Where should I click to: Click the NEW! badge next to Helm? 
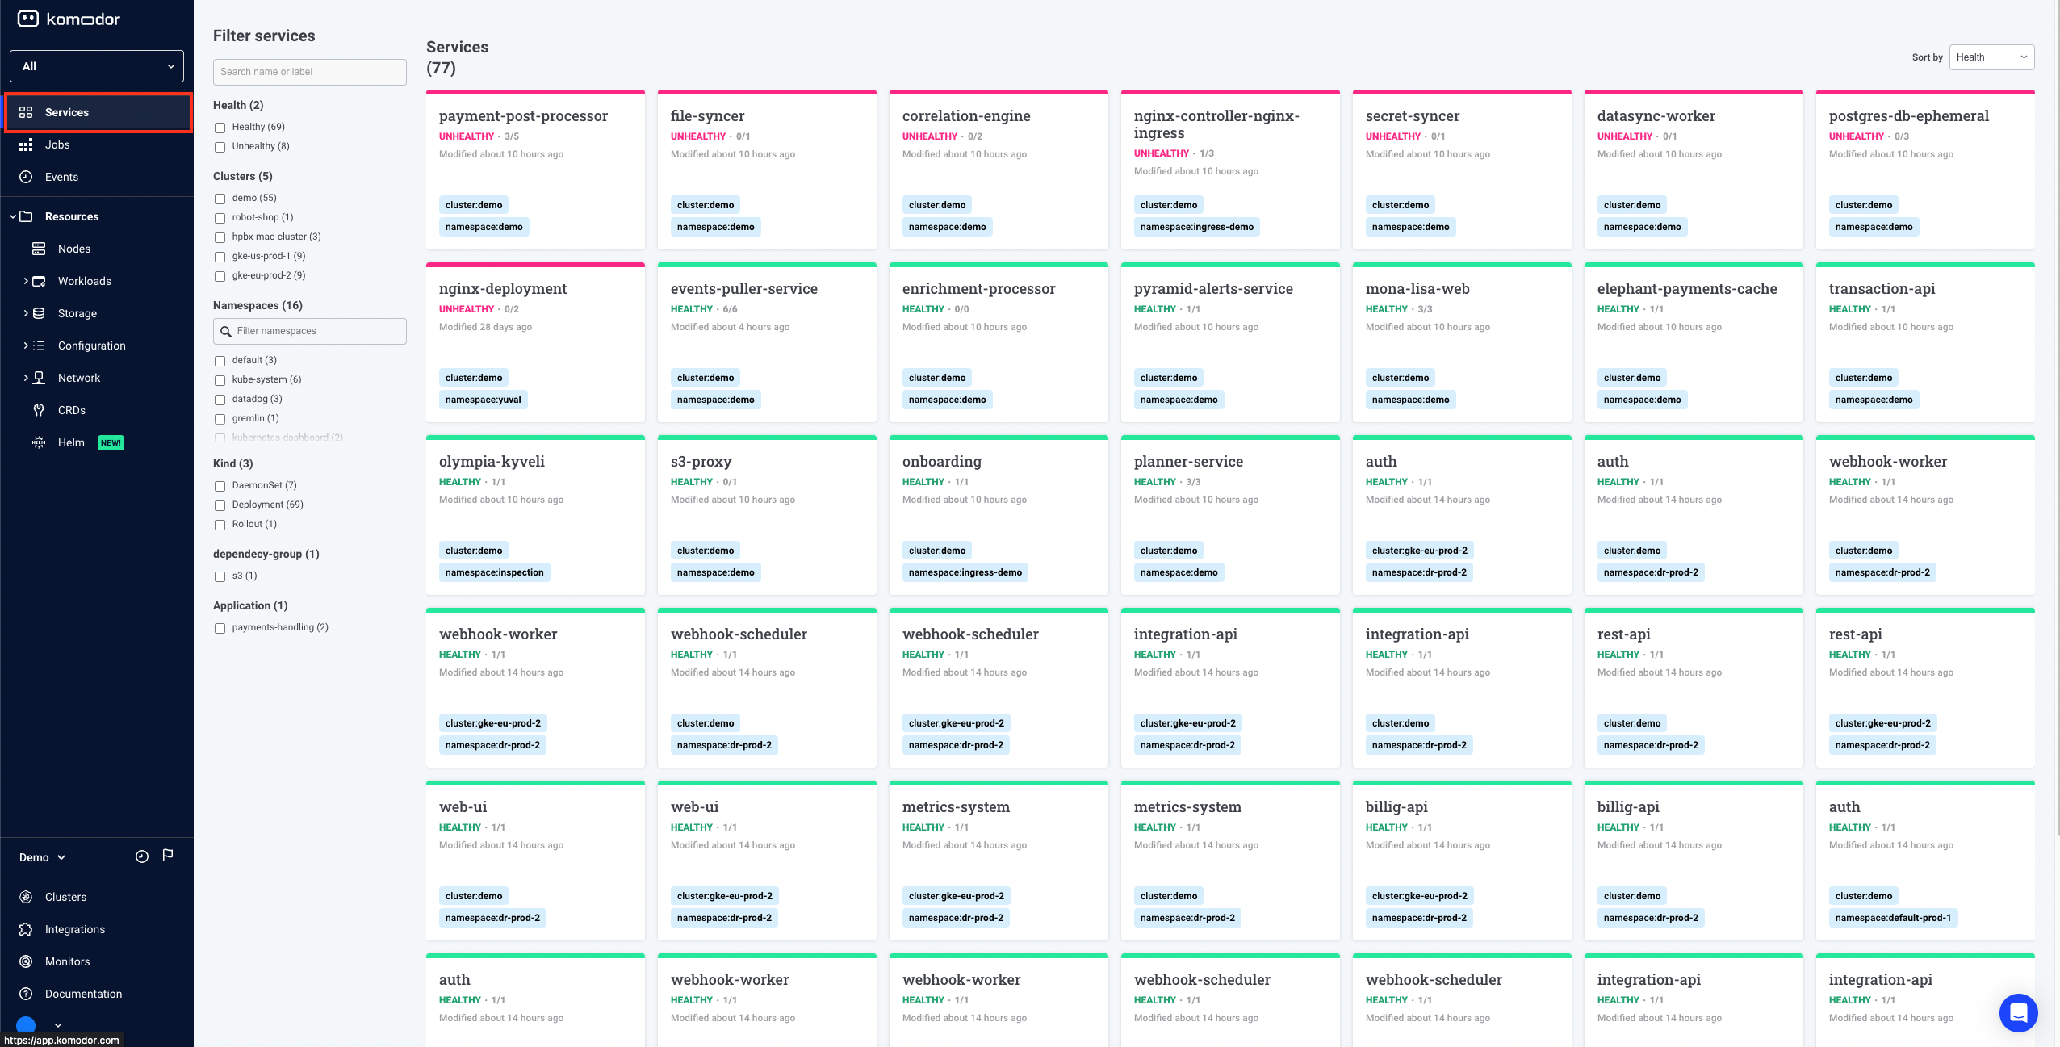111,442
